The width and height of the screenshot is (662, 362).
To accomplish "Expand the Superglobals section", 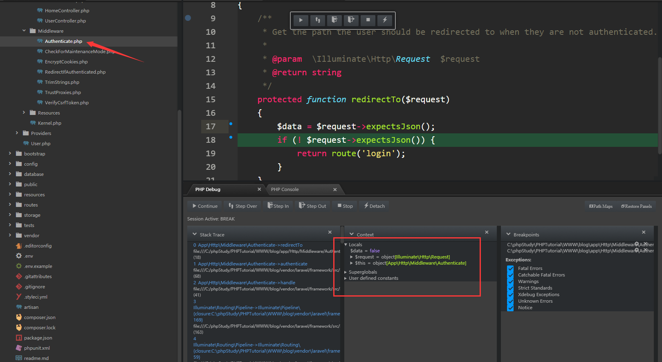I will point(346,272).
